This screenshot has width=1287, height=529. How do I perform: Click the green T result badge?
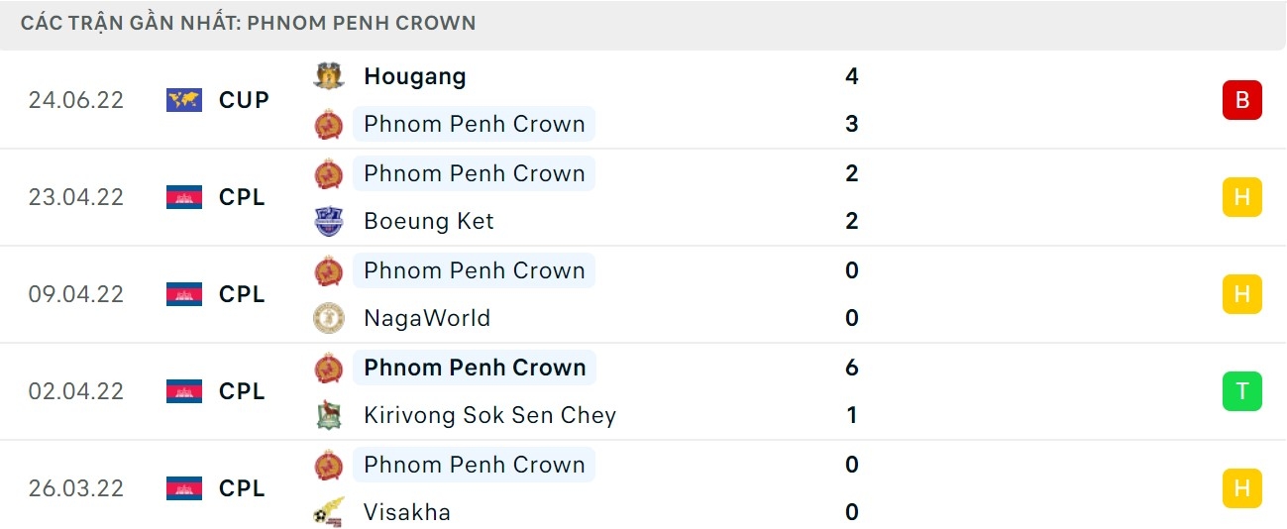[1241, 391]
